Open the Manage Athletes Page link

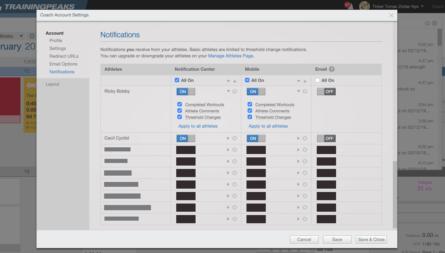coord(230,56)
